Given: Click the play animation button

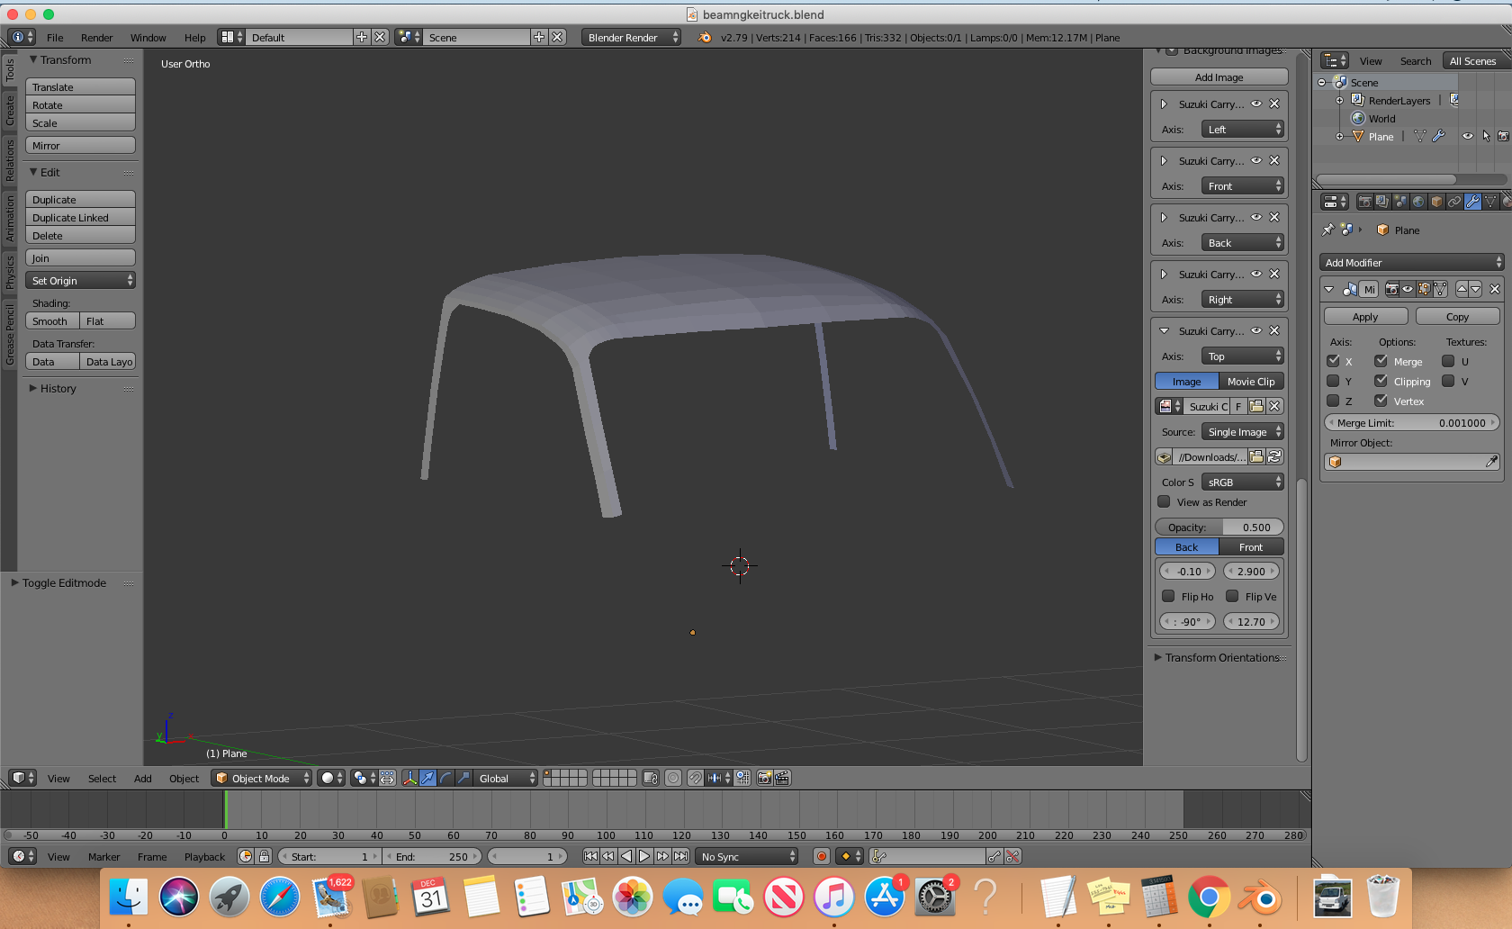Looking at the screenshot, I should (x=644, y=856).
